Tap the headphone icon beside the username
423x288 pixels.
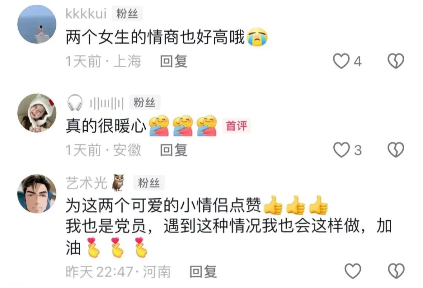point(75,103)
